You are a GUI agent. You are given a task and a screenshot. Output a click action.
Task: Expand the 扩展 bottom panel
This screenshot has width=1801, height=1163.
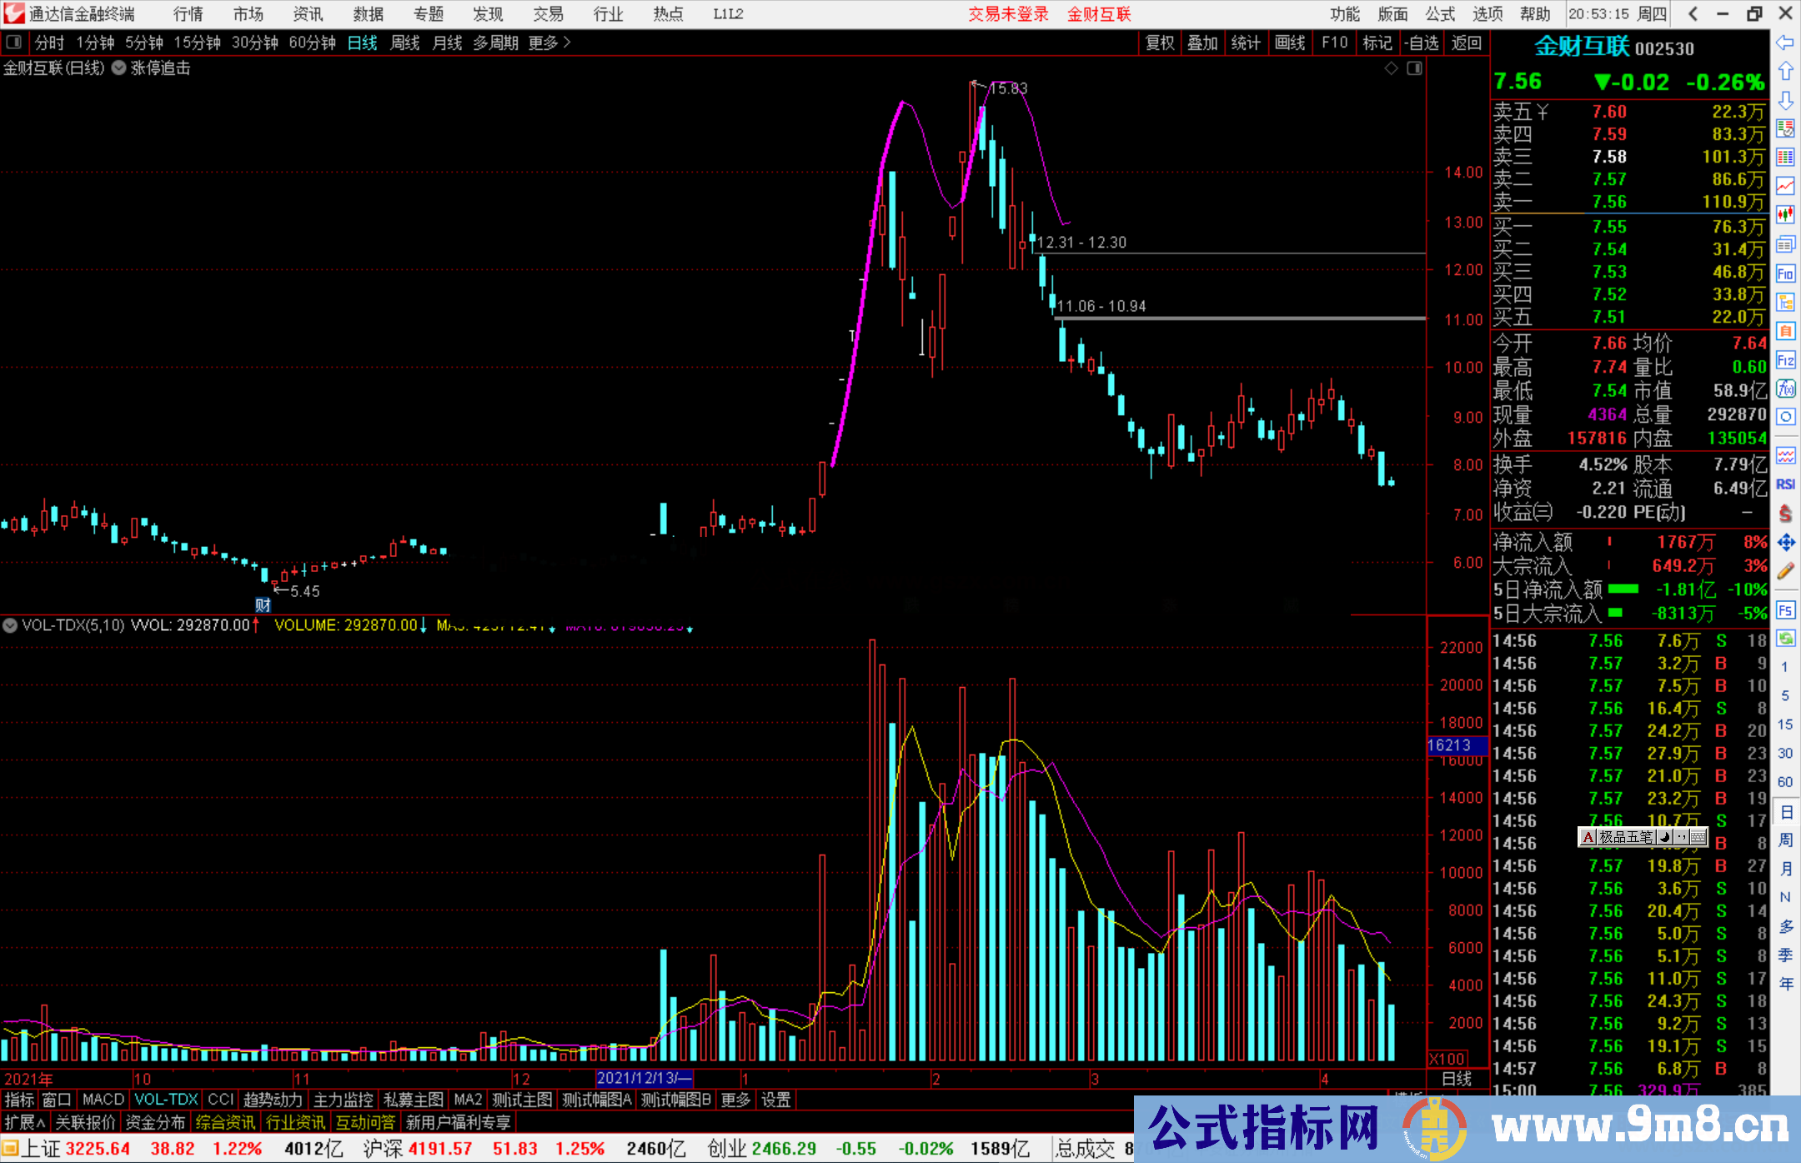(x=24, y=1122)
